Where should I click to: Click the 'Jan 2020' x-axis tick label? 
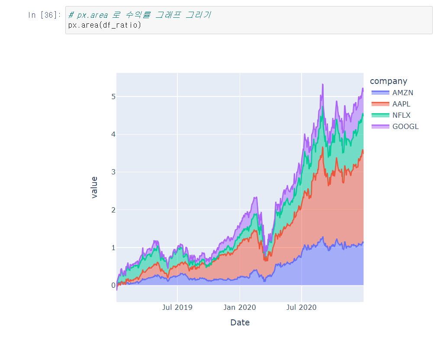[240, 307]
